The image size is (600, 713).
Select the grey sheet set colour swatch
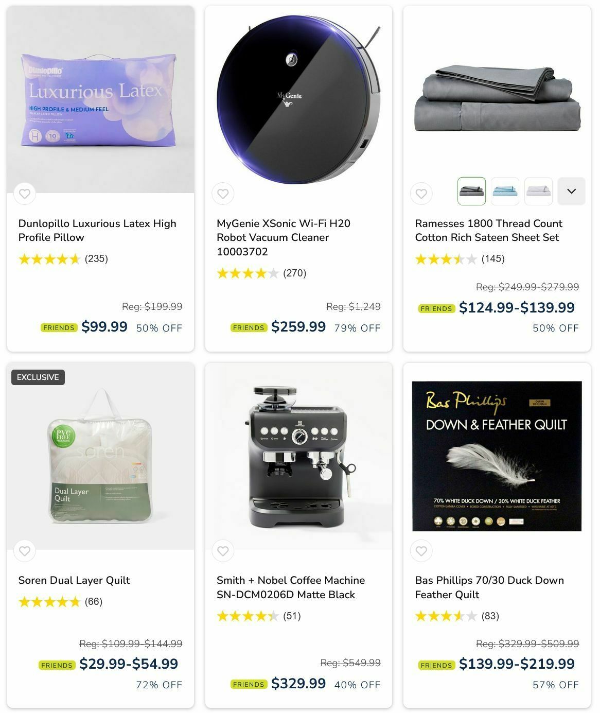471,191
